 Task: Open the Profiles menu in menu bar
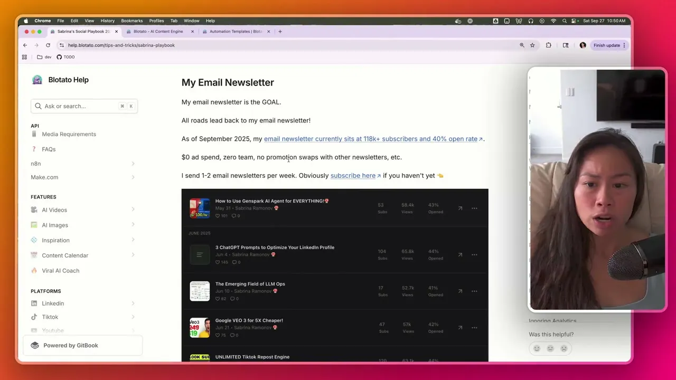coord(156,21)
